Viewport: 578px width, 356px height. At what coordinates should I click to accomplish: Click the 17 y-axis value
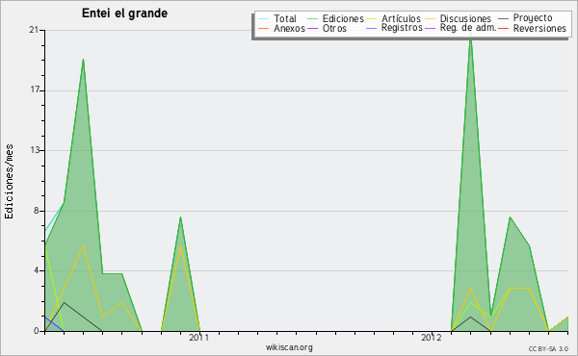35,90
